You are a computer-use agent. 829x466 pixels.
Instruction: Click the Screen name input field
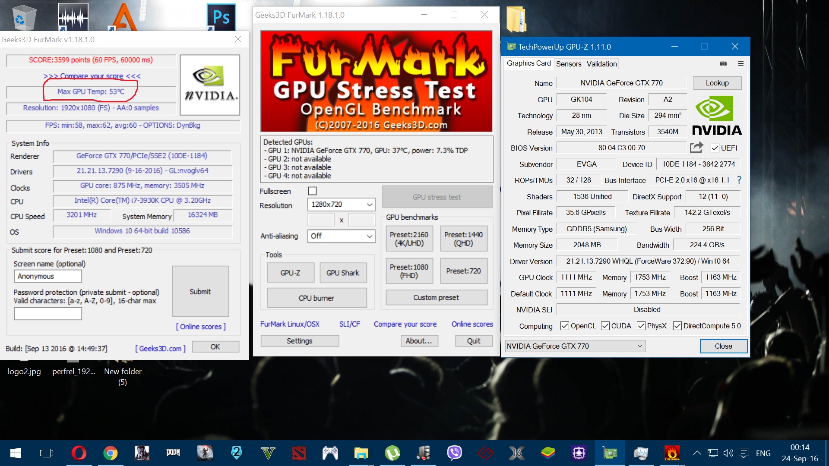[x=48, y=276]
